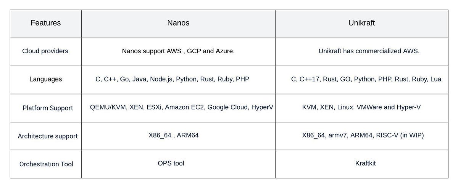Click the Nanos AWS, GCP and Azure cell
The image size is (458, 188).
178,51
